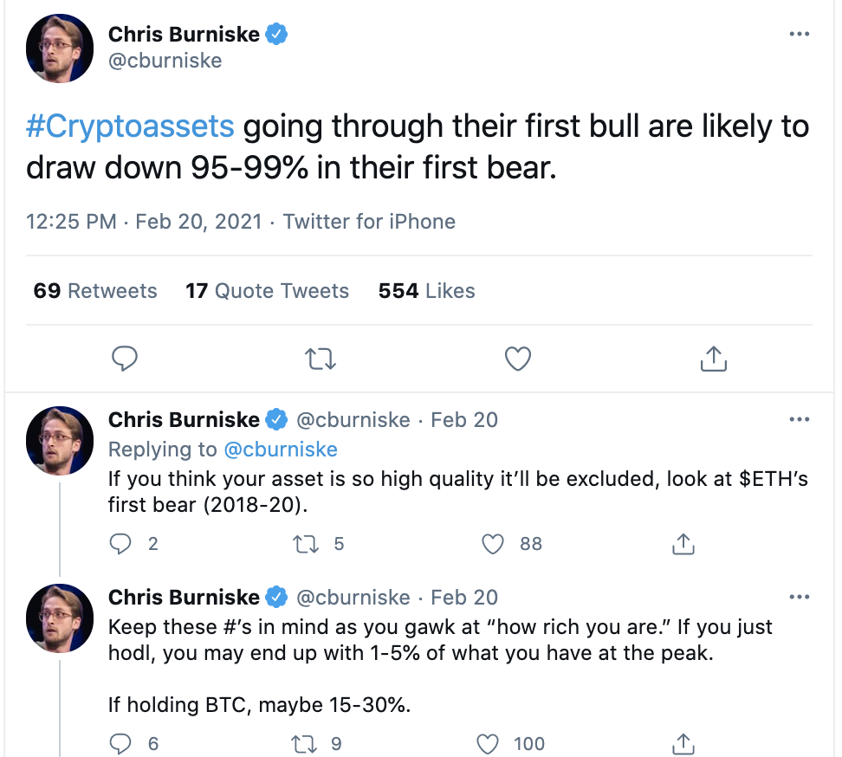View the 17 Quote Tweets
This screenshot has height=757, width=842.
267,291
